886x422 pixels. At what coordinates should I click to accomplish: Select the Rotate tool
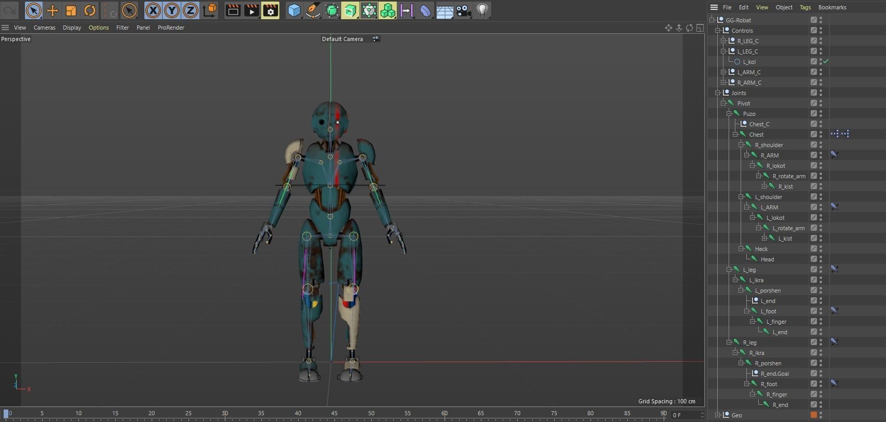[90, 10]
